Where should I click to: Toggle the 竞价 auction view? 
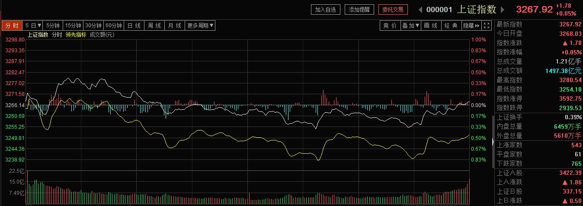390,25
